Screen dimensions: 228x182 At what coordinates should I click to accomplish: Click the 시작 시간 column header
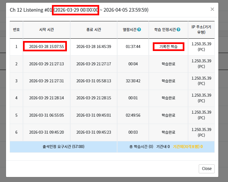(46, 30)
